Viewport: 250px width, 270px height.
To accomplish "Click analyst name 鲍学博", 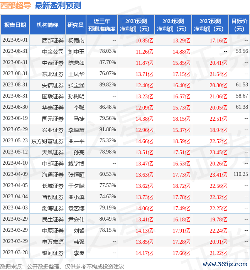I will pos(76,164).
